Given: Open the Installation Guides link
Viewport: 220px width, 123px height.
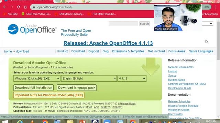Looking at the screenshot, I should (x=179, y=110).
